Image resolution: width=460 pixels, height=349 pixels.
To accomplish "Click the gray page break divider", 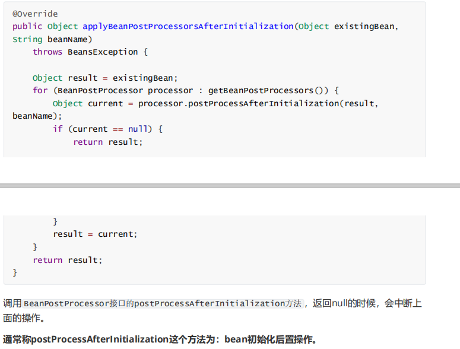I will 230,186.
